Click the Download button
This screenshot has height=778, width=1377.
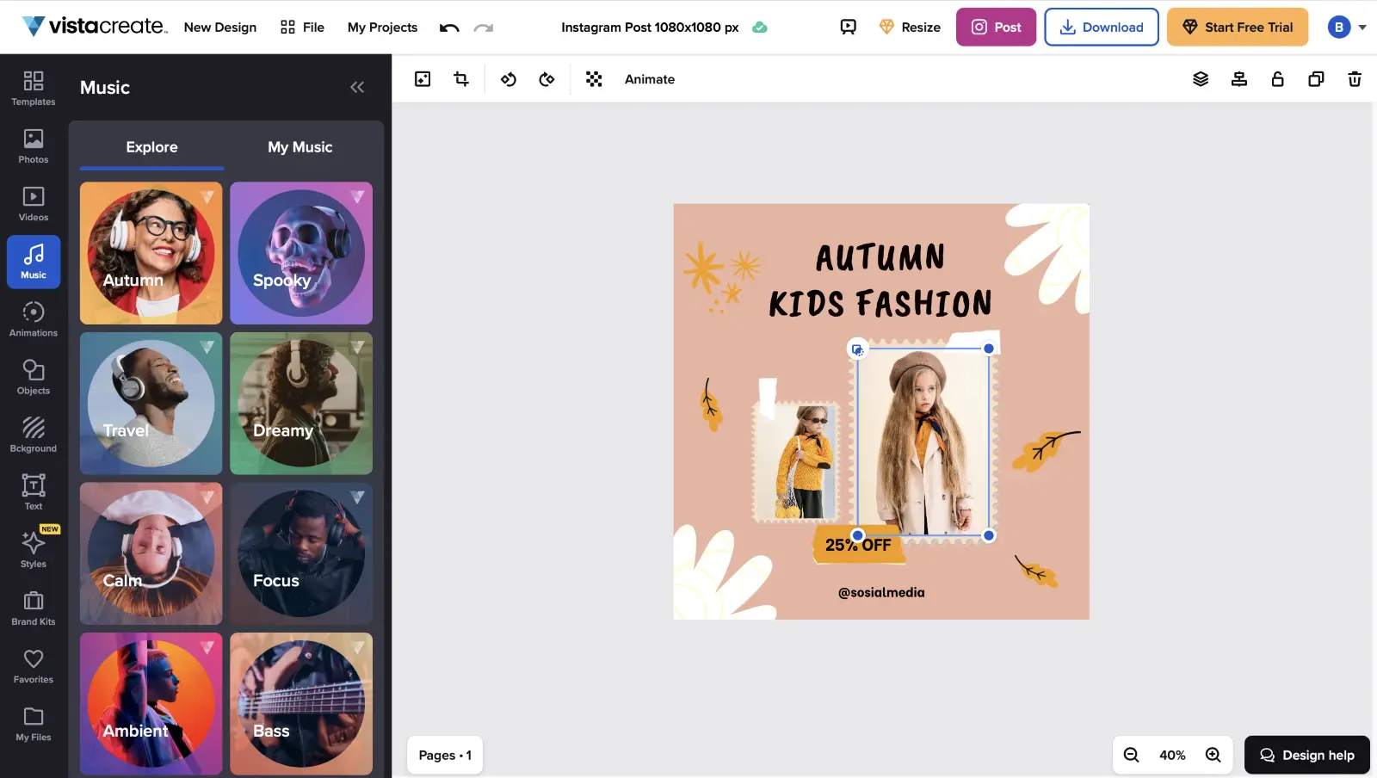pyautogui.click(x=1102, y=27)
